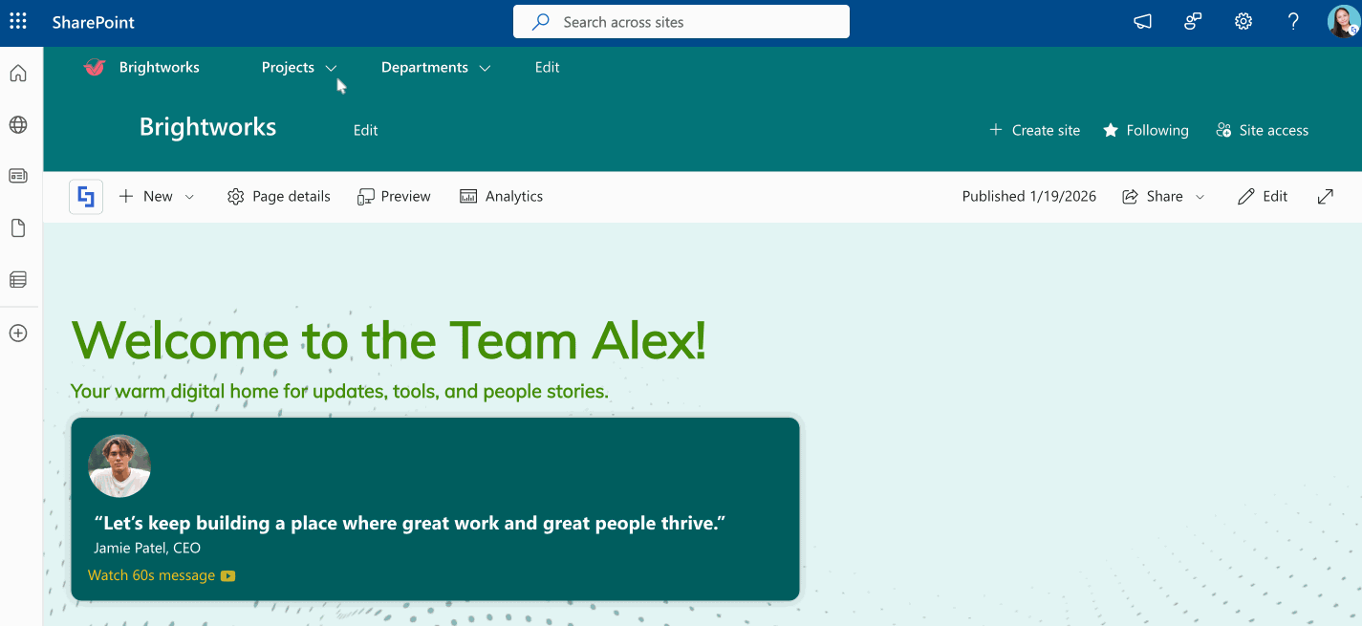The height and width of the screenshot is (626, 1362).
Task: Select the globe My Sites icon
Action: (18, 124)
